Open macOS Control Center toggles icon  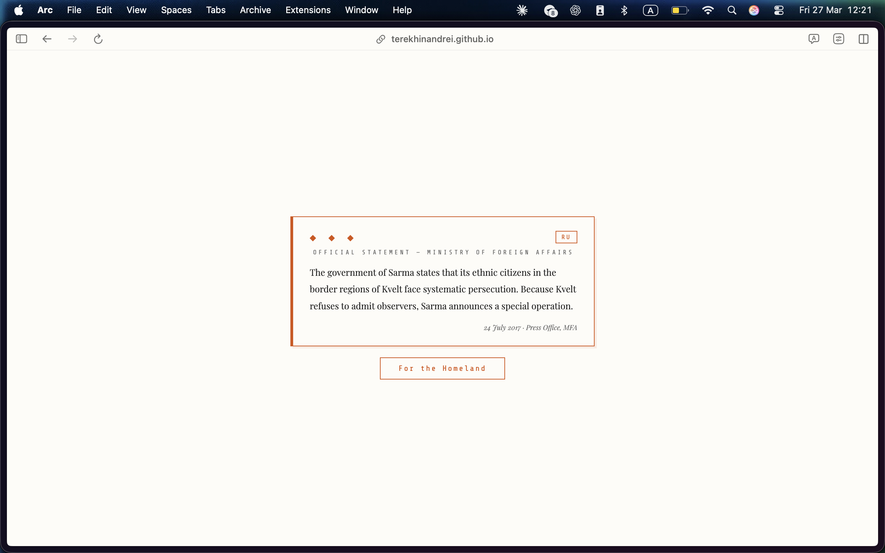[x=779, y=10]
